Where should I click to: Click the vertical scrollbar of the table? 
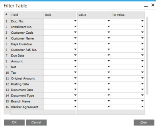tap(147, 56)
